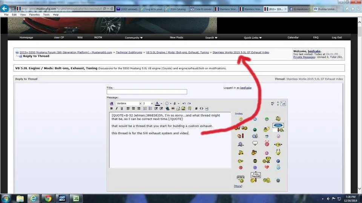
Task: Expand the Community menu
Action: click(133, 38)
